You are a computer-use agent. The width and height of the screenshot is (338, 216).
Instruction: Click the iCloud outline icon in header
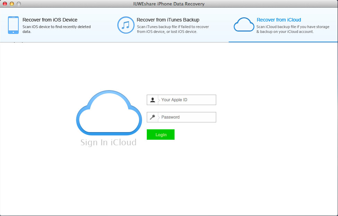coord(244,25)
